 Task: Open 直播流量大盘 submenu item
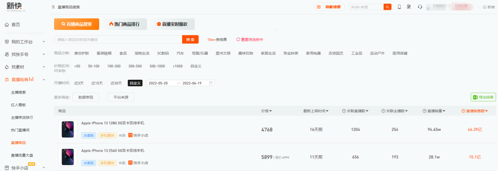pos(22,155)
